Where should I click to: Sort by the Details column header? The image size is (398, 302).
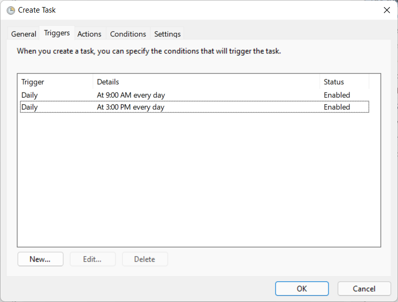206,82
